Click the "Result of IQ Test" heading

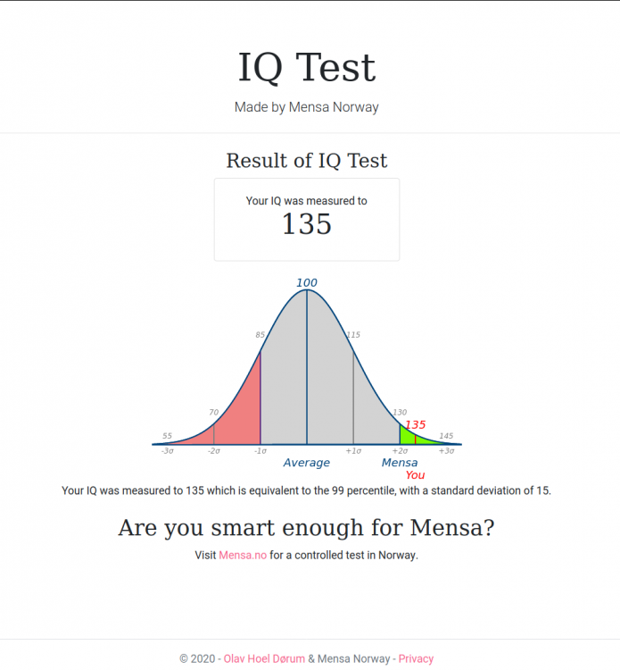tap(307, 161)
